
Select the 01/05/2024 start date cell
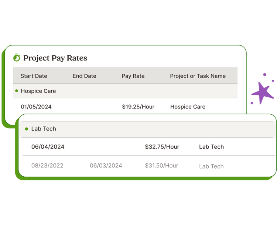tap(36, 107)
